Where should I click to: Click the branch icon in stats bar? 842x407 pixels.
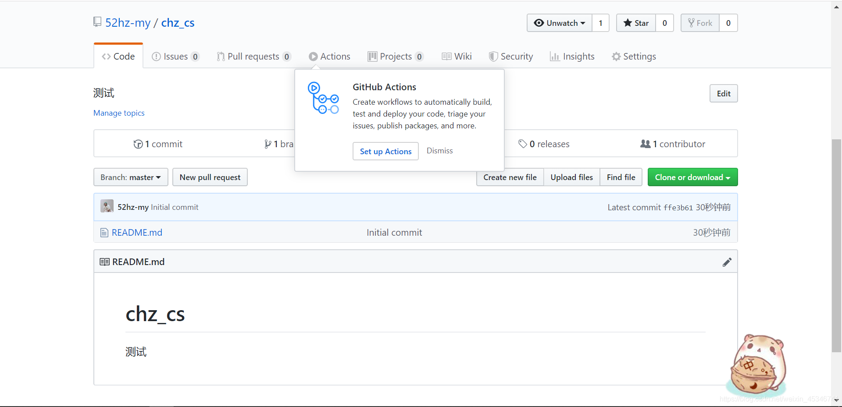268,144
